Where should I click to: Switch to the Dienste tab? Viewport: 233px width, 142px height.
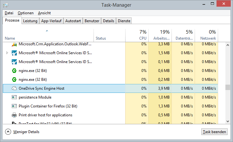124,21
